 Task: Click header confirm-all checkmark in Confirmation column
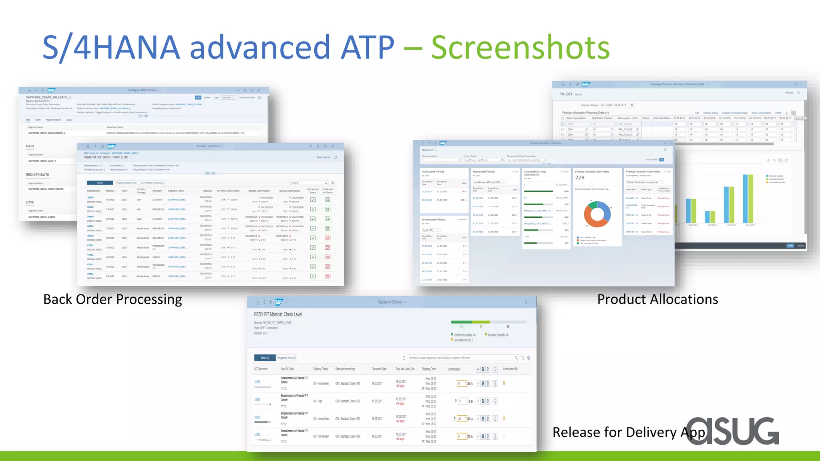point(478,369)
